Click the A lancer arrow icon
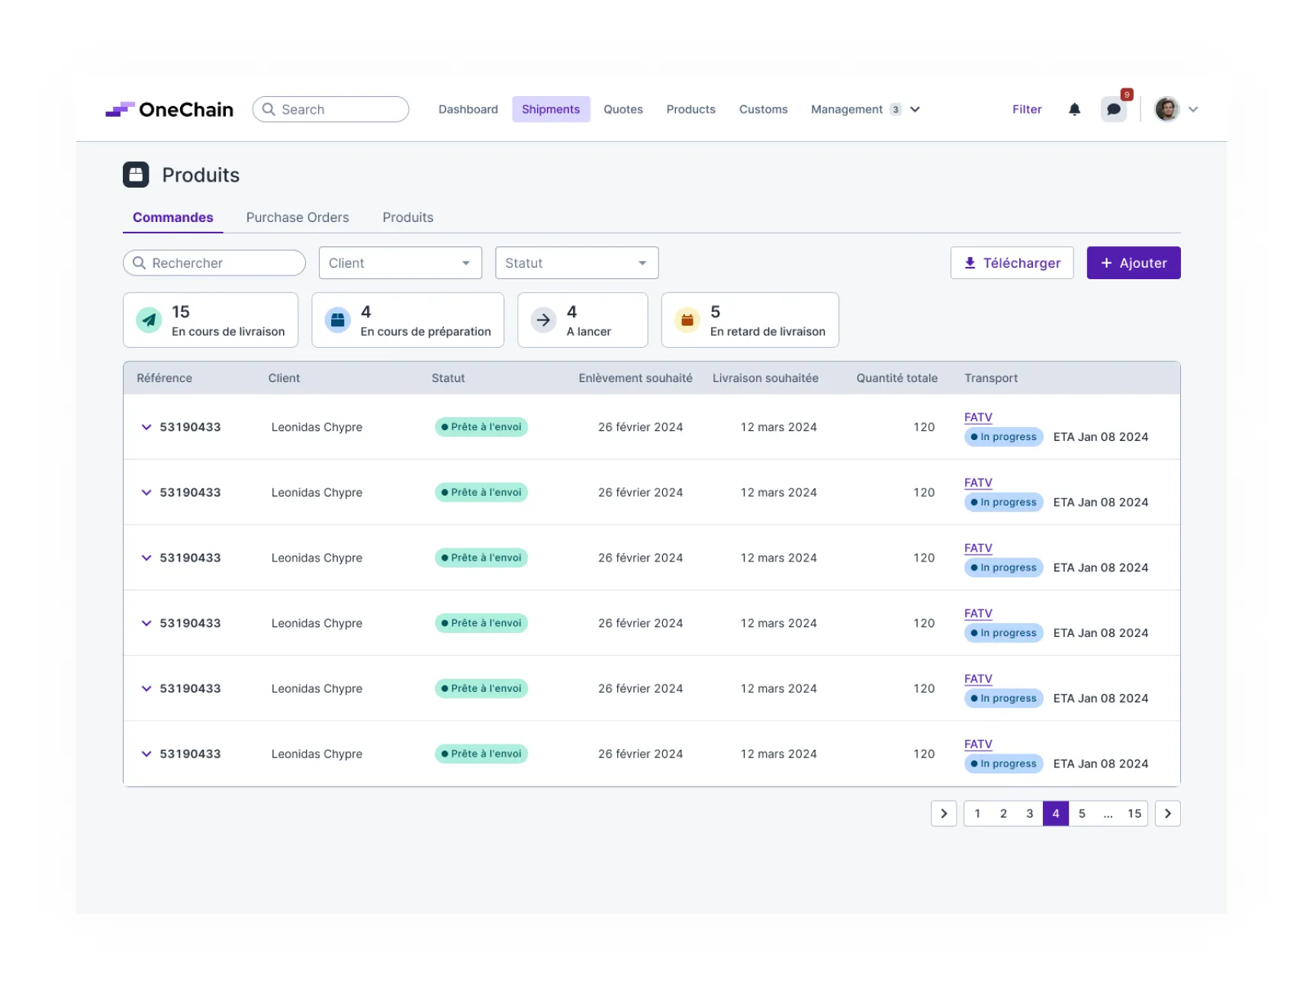Viewport: 1303px width, 990px height. click(543, 320)
